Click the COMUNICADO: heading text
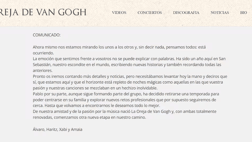Screen dimensions: 252x142 (x=47, y=35)
